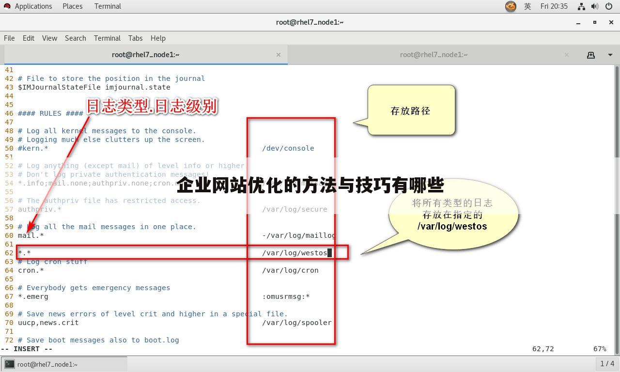
Task: Open the Search menu
Action: pyautogui.click(x=76, y=38)
